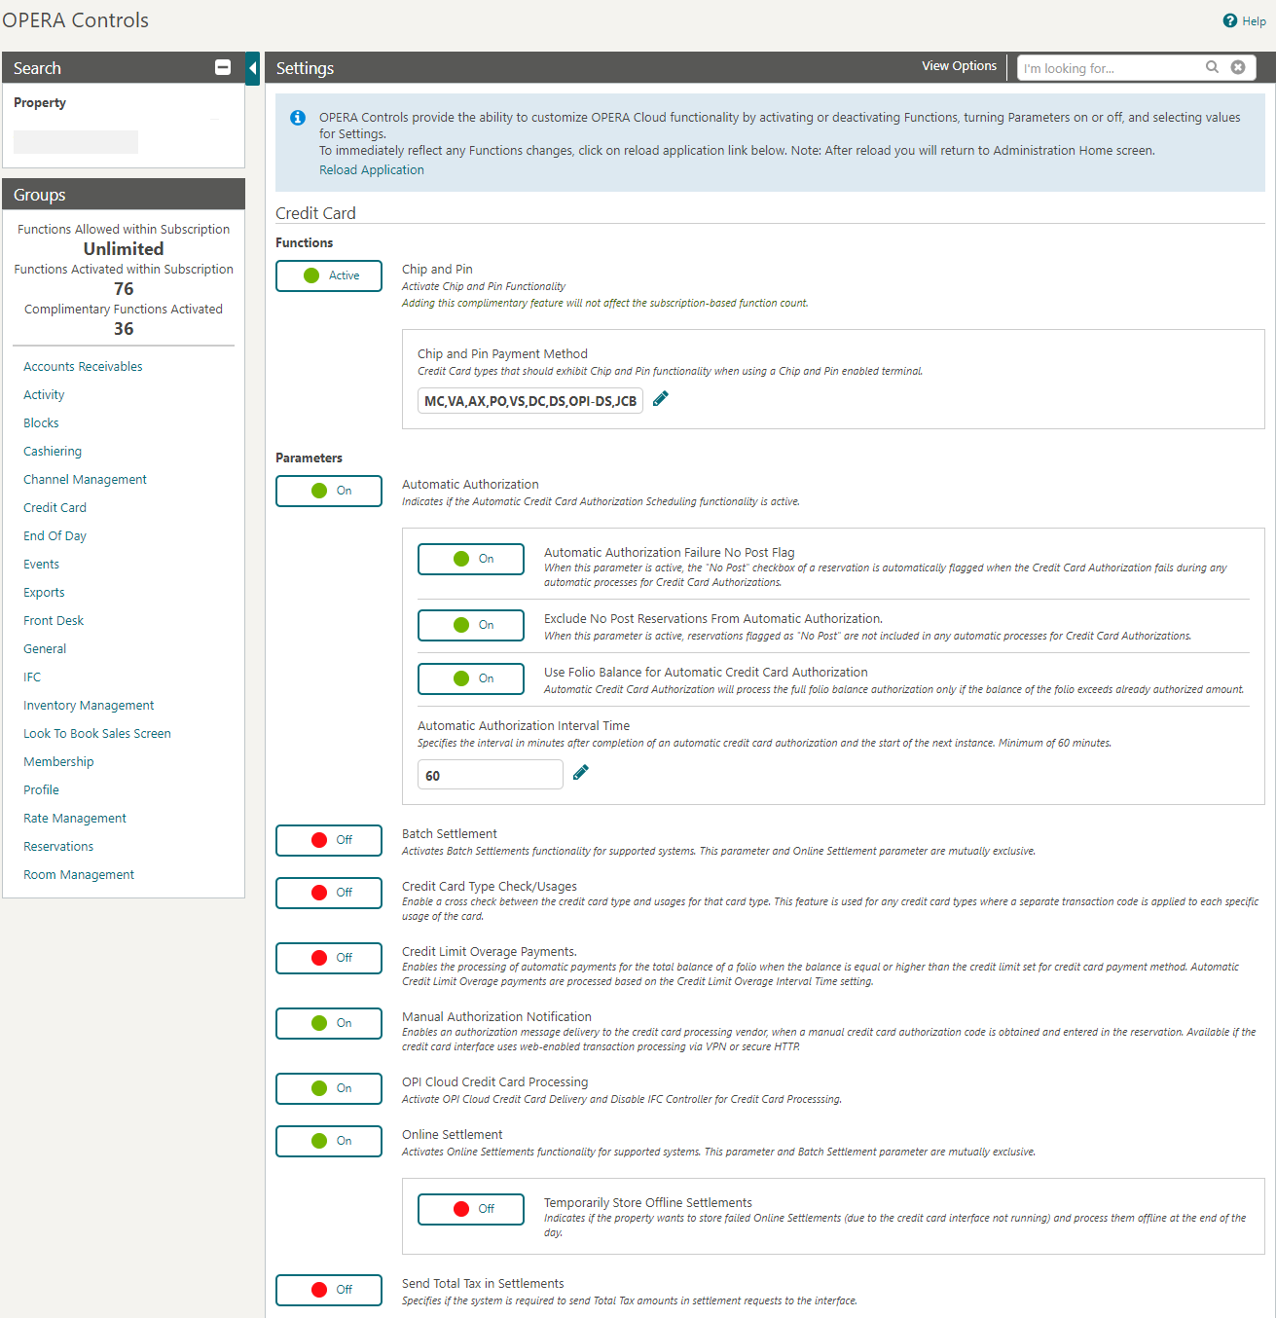Focus the "I'm looking for..." search field
Screen dimensions: 1276x1318
(1110, 68)
